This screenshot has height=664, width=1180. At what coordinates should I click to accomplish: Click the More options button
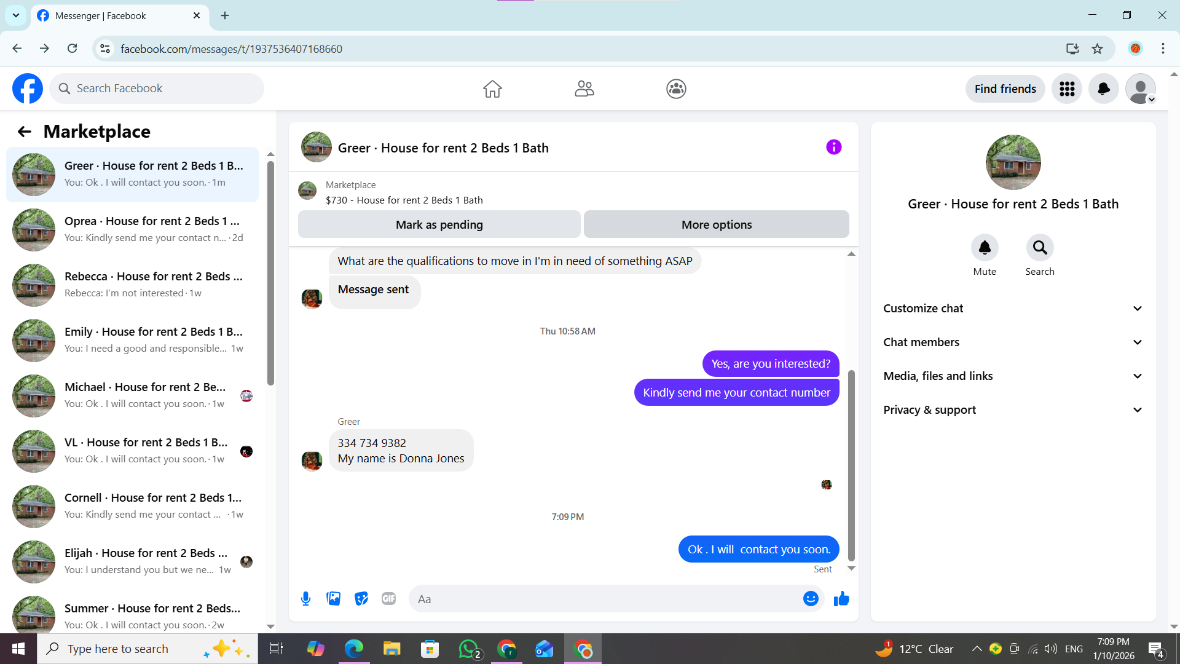pos(716,225)
